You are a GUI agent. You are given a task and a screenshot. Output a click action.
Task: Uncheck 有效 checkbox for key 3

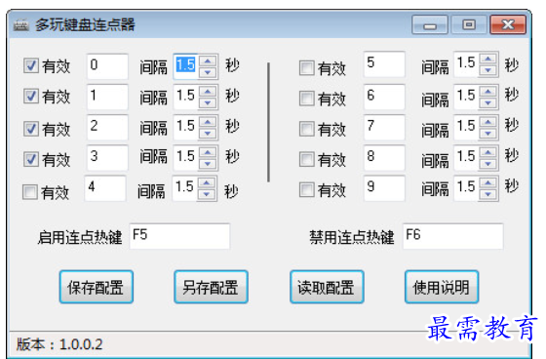(x=30, y=159)
